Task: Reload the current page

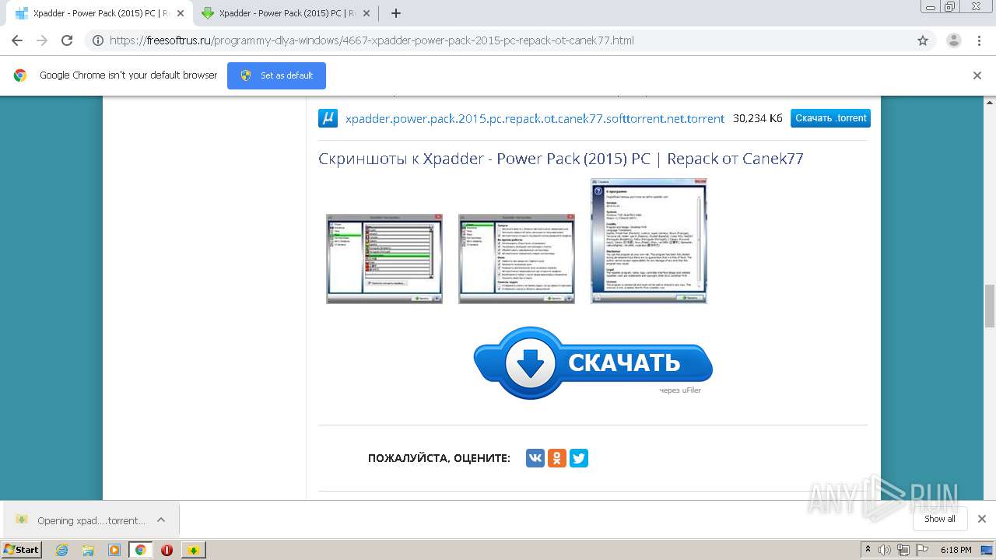Action: [x=67, y=40]
